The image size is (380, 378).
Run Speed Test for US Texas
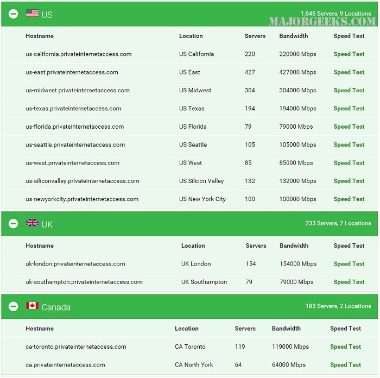click(349, 109)
